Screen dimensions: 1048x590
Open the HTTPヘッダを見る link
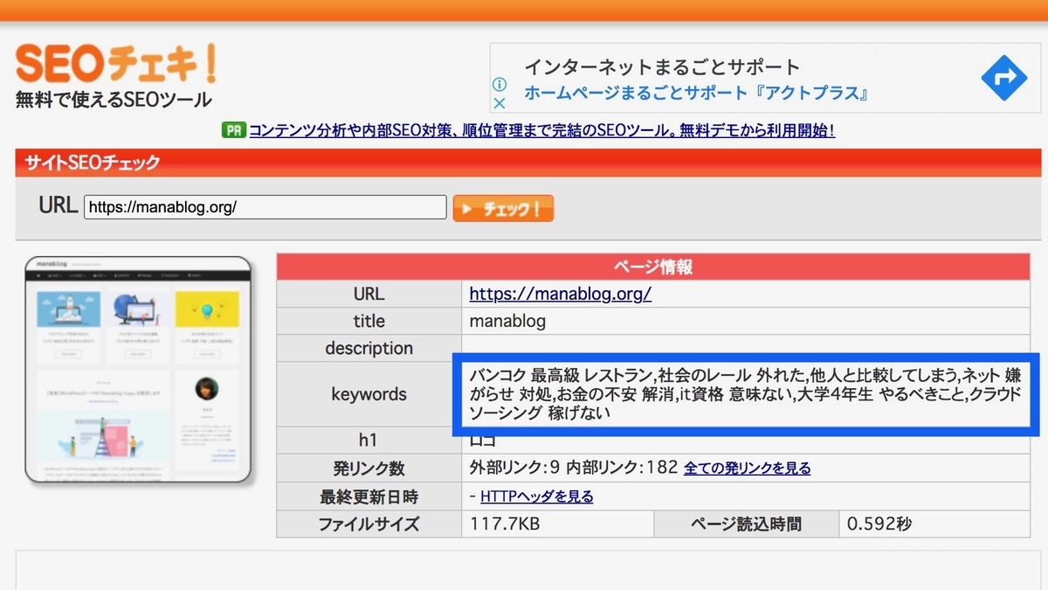tap(536, 496)
